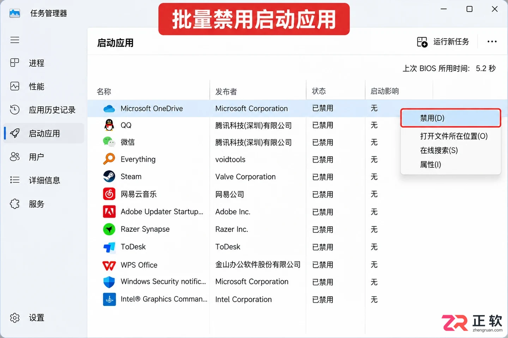Click 上次 BIOS 所用时间 value
Viewport: 508px width, 338px height.
coord(486,68)
